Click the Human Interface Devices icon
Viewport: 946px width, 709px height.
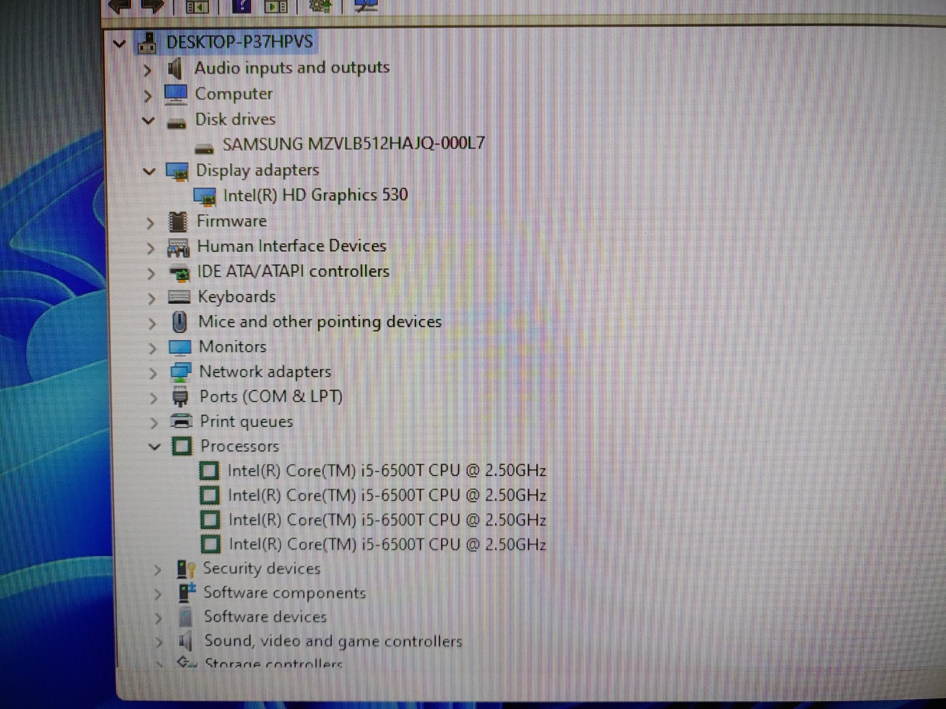[178, 247]
